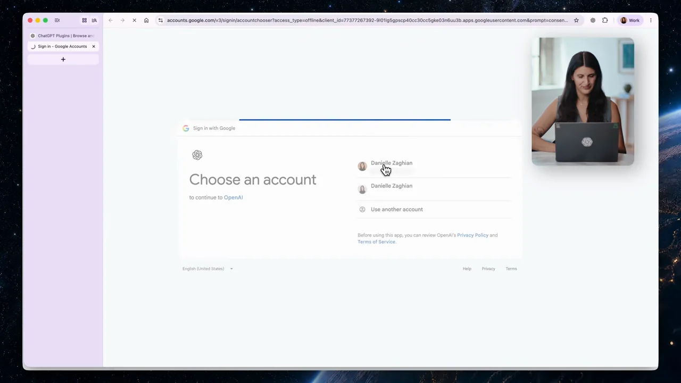The image size is (681, 383).
Task: Open the Privacy footer link
Action: pos(488,269)
